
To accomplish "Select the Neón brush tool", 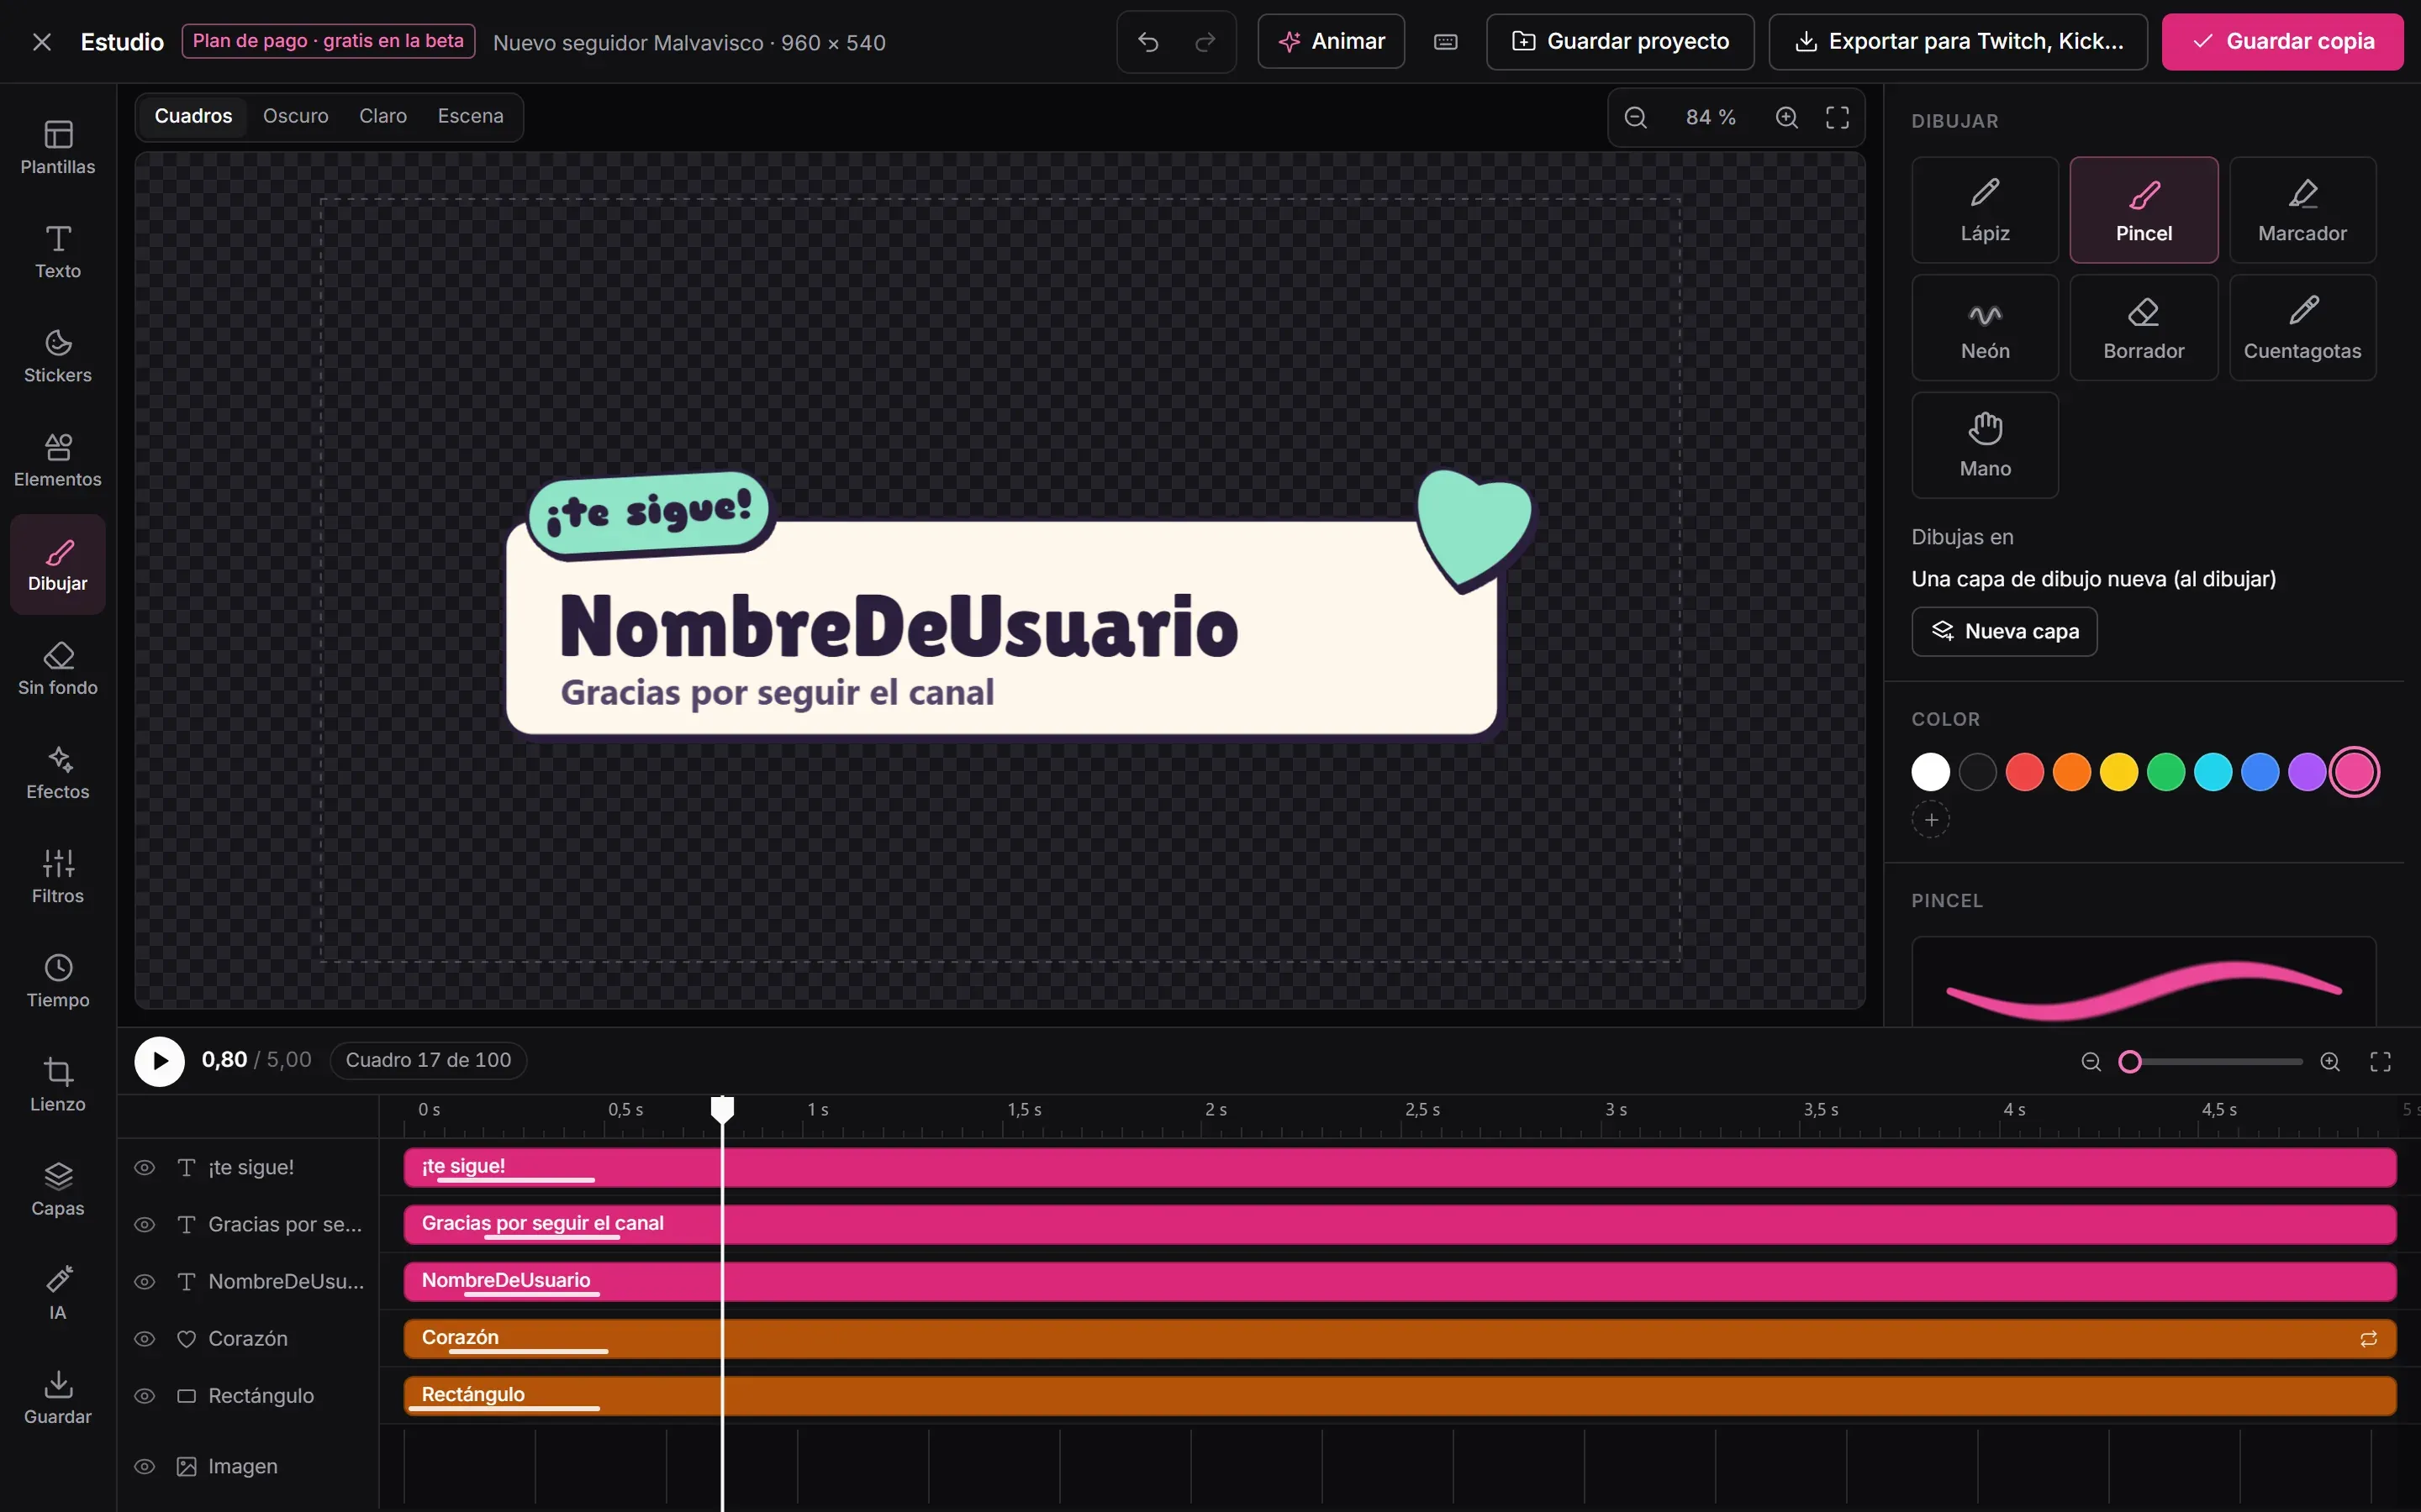I will click(x=1985, y=328).
